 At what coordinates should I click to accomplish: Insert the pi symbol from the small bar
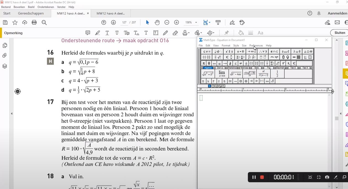coord(204,64)
